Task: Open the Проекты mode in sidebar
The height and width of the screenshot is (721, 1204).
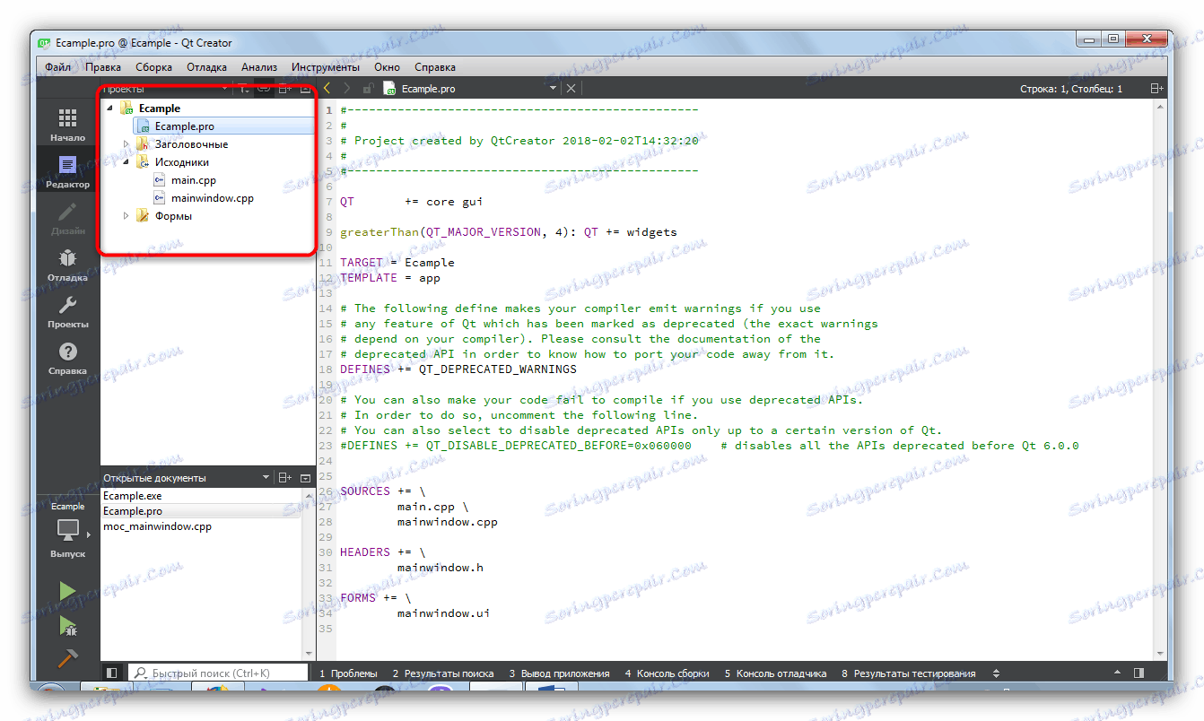Action: click(67, 311)
